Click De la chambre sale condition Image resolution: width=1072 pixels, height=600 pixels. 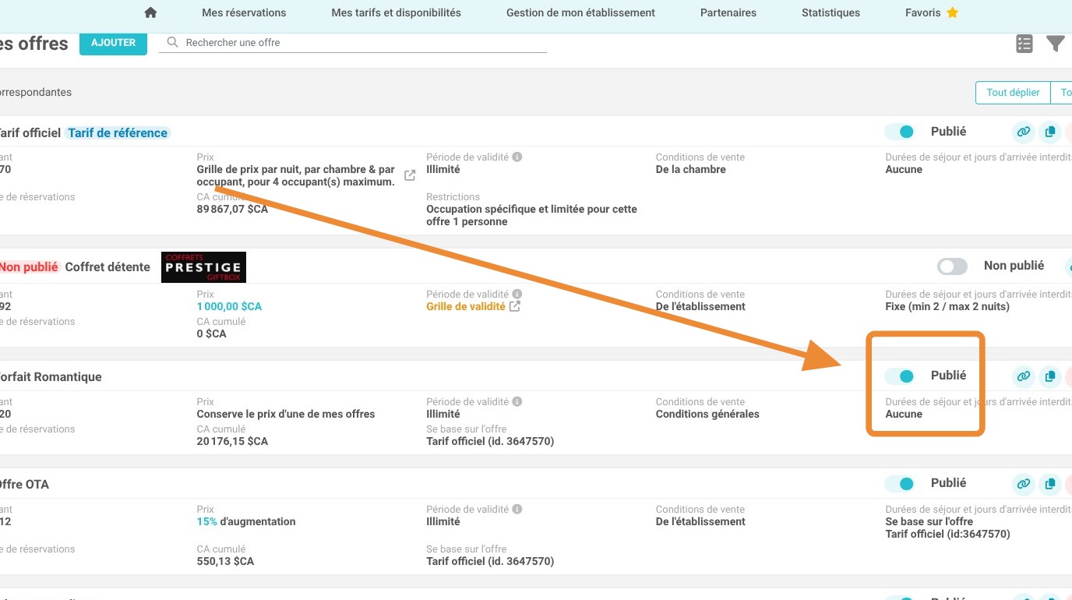click(x=691, y=169)
